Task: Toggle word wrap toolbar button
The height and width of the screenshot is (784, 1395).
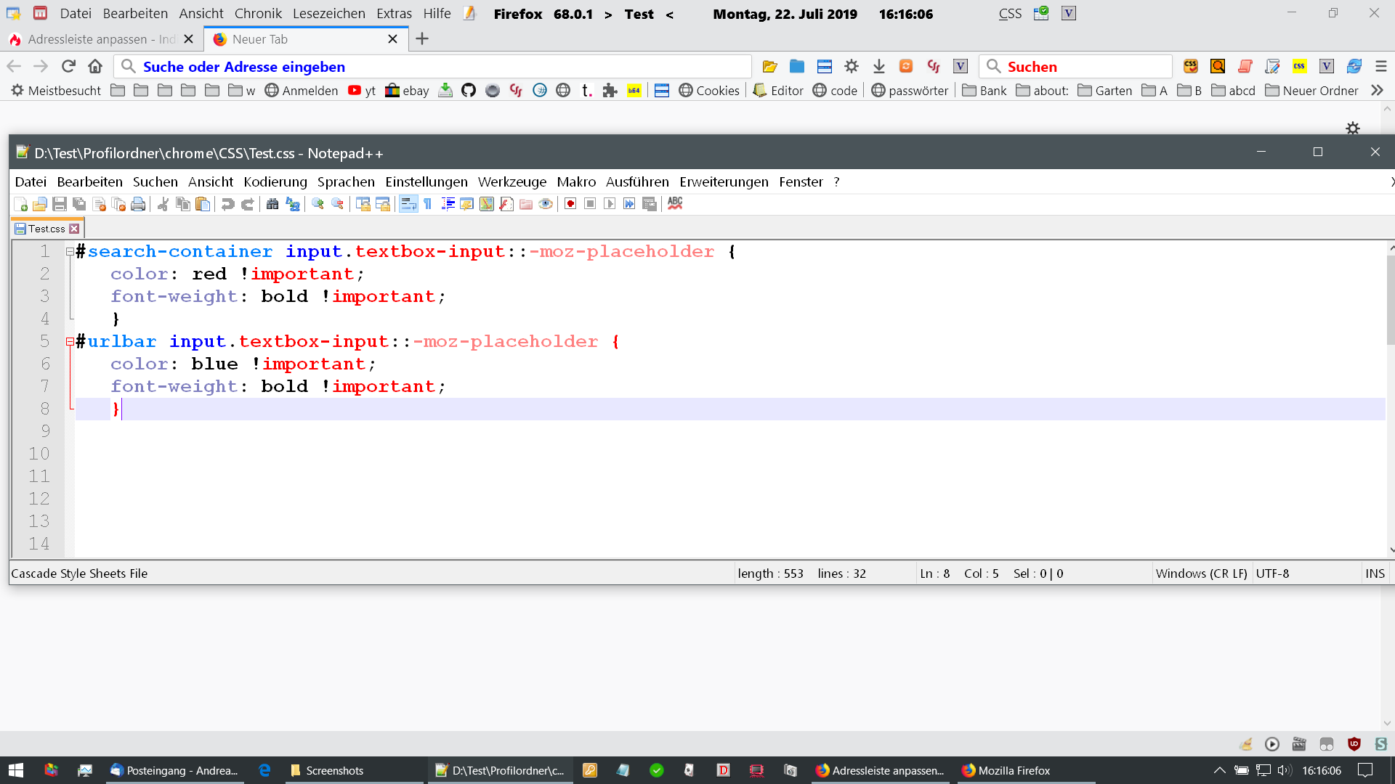Action: (x=408, y=204)
